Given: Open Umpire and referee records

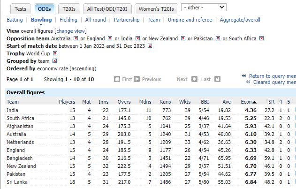Looking at the screenshot, I should pos(190,20).
